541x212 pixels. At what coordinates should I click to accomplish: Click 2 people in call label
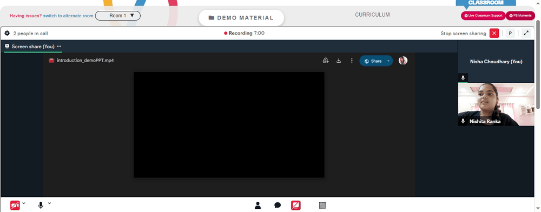pyautogui.click(x=31, y=34)
